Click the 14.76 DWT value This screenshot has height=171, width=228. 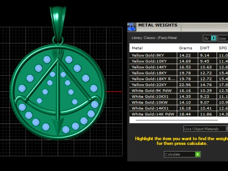tap(206, 85)
